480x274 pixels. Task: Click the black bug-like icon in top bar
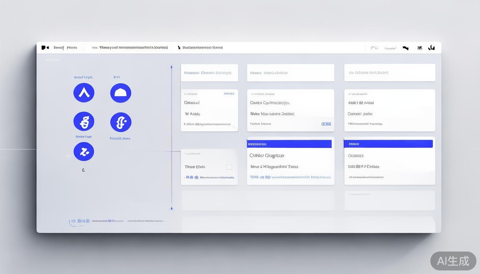coord(420,48)
